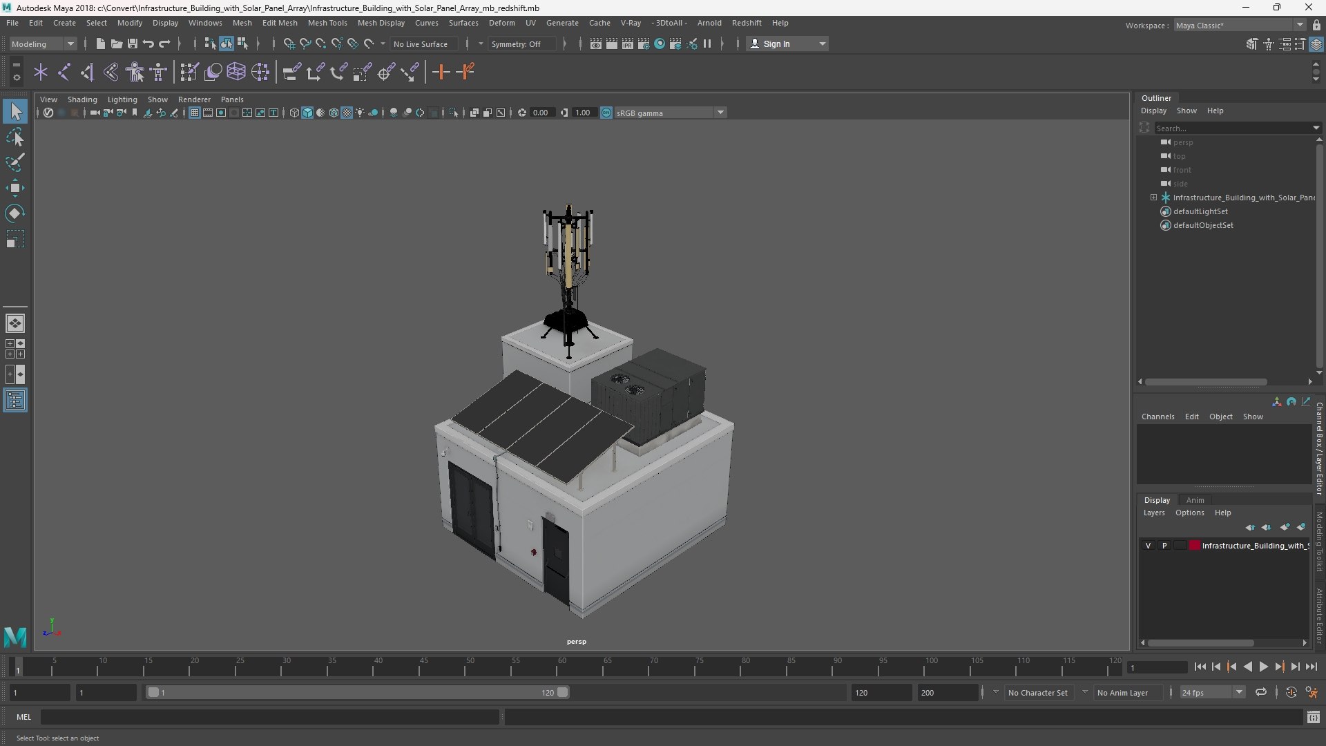The width and height of the screenshot is (1326, 746).
Task: Click the Save Scene disk icon
Action: pyautogui.click(x=132, y=44)
